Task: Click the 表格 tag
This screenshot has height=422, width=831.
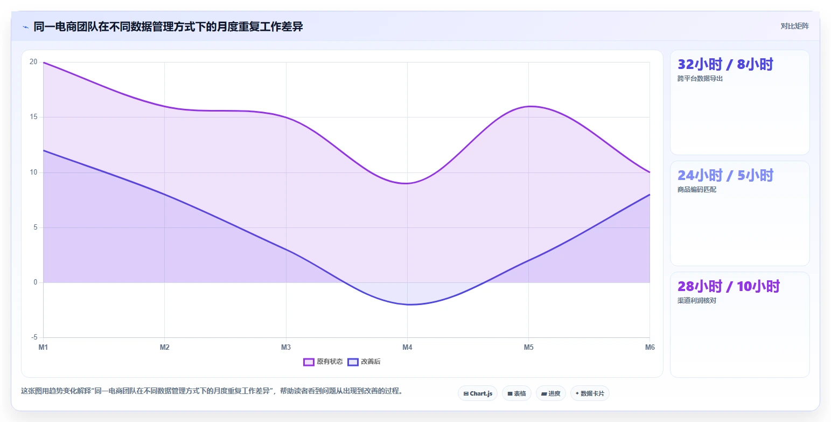Action: pyautogui.click(x=516, y=393)
